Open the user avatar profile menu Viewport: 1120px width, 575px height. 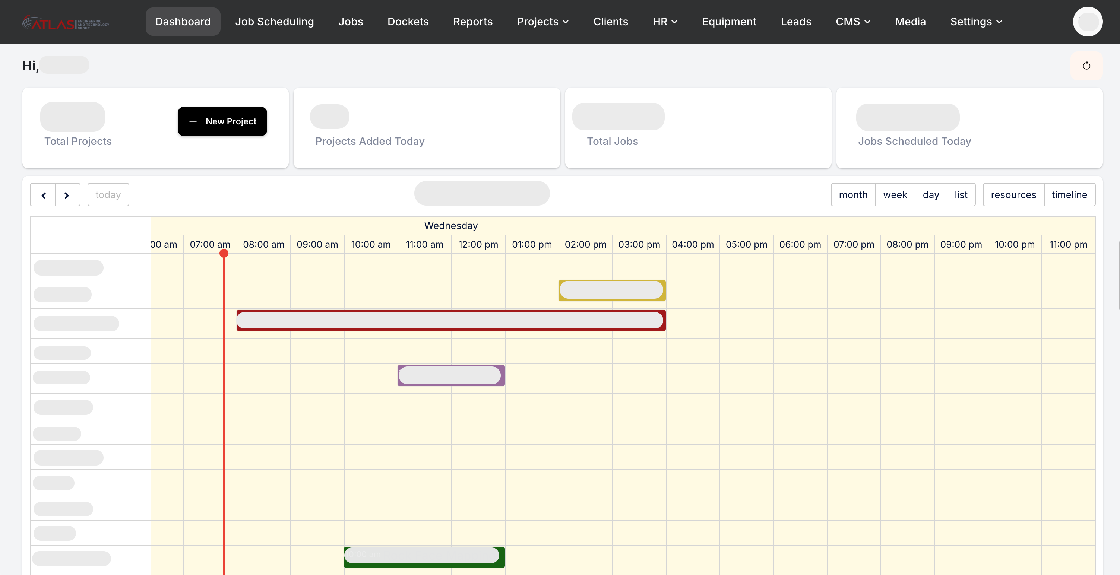point(1087,22)
